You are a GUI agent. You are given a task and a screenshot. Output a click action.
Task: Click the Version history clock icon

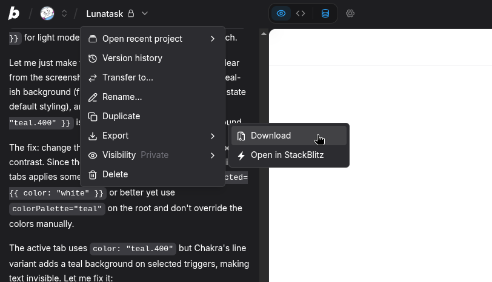pos(93,58)
